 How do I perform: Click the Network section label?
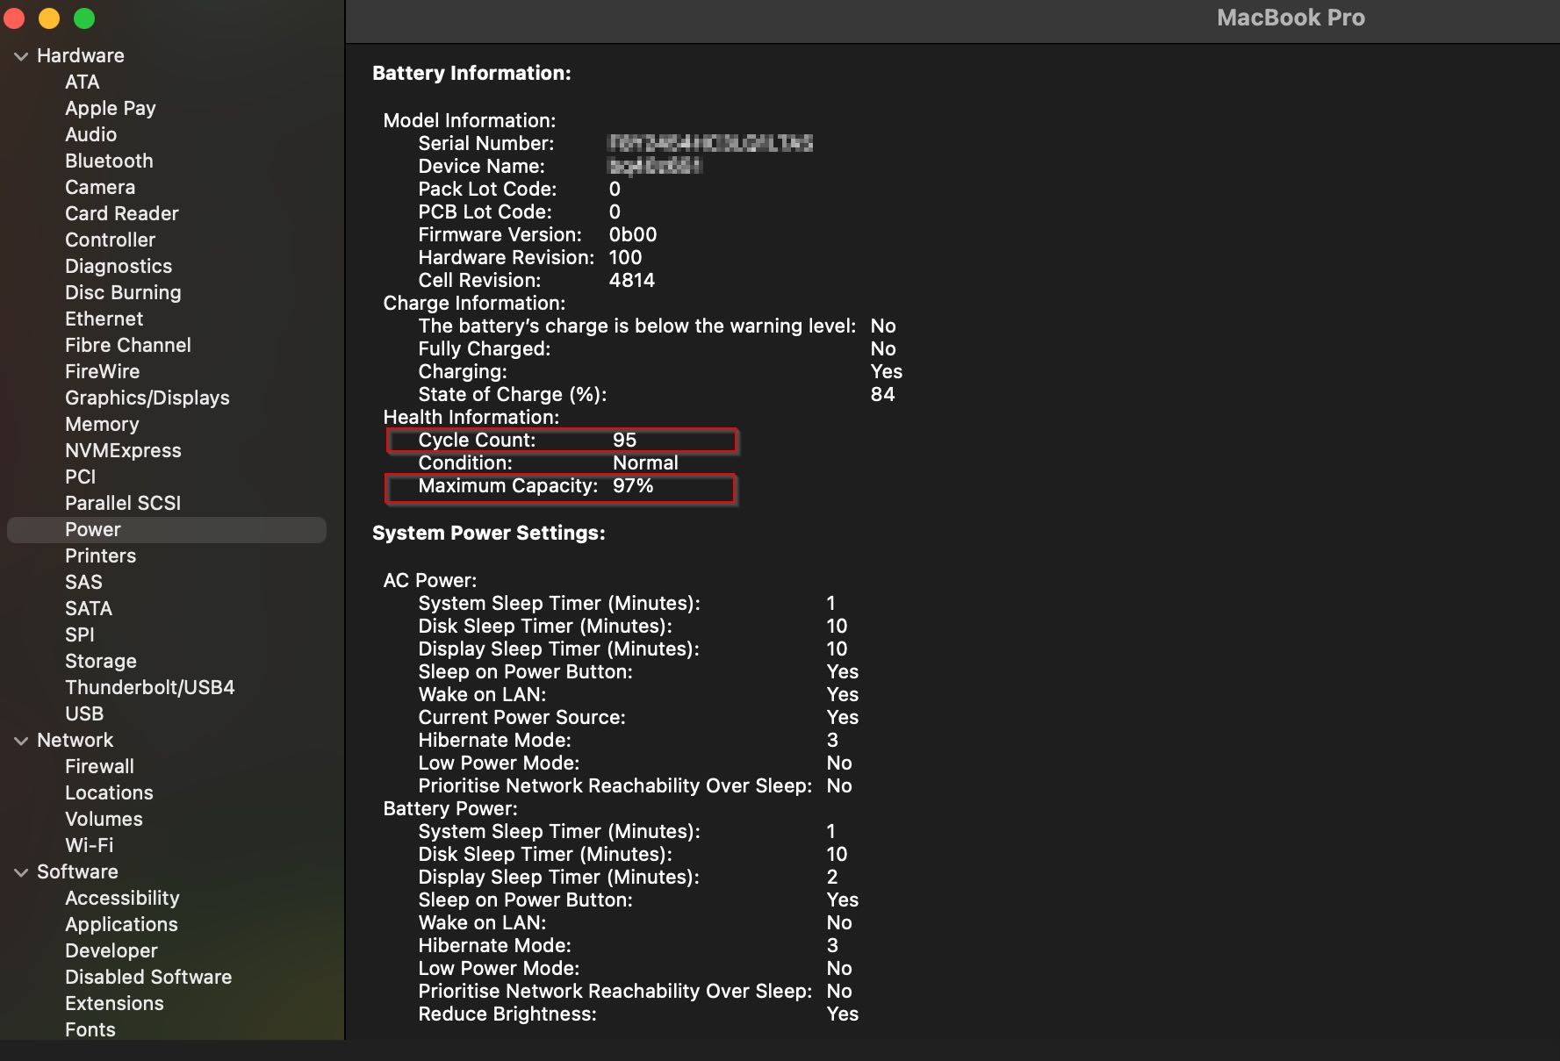pos(75,740)
